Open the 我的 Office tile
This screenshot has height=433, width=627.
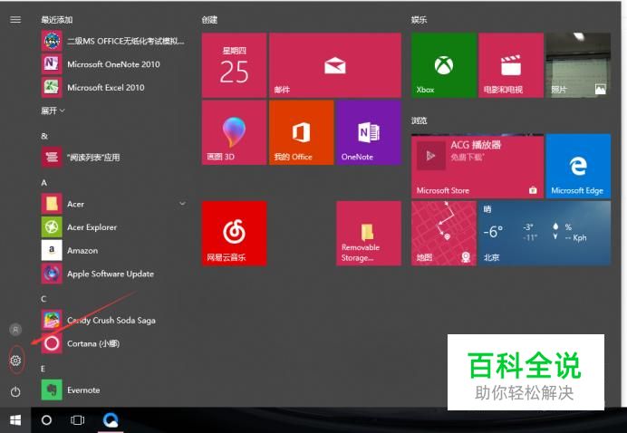tap(302, 132)
